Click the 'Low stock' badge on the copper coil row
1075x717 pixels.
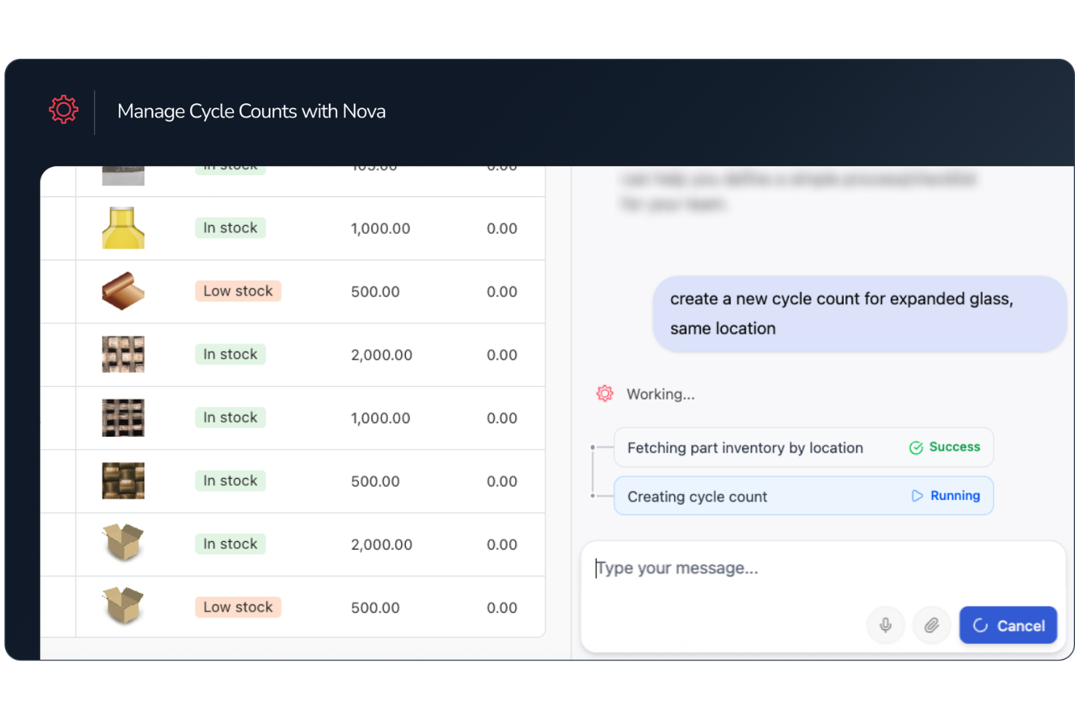pos(238,291)
